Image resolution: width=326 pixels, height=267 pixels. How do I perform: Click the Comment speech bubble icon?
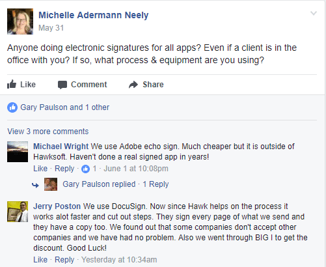click(x=62, y=85)
